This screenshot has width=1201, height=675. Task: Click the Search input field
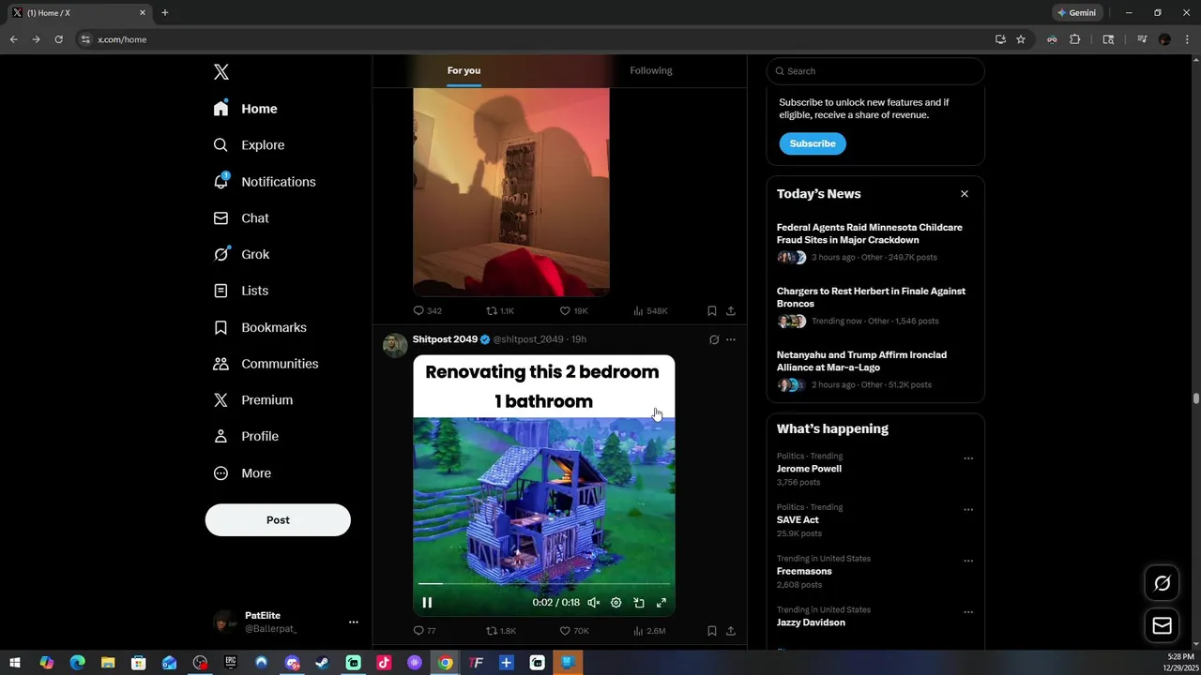coord(875,71)
